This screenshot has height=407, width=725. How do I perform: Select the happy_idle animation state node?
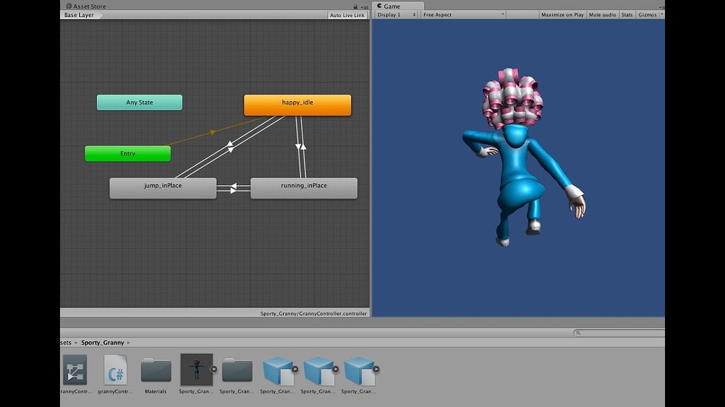[x=297, y=105]
